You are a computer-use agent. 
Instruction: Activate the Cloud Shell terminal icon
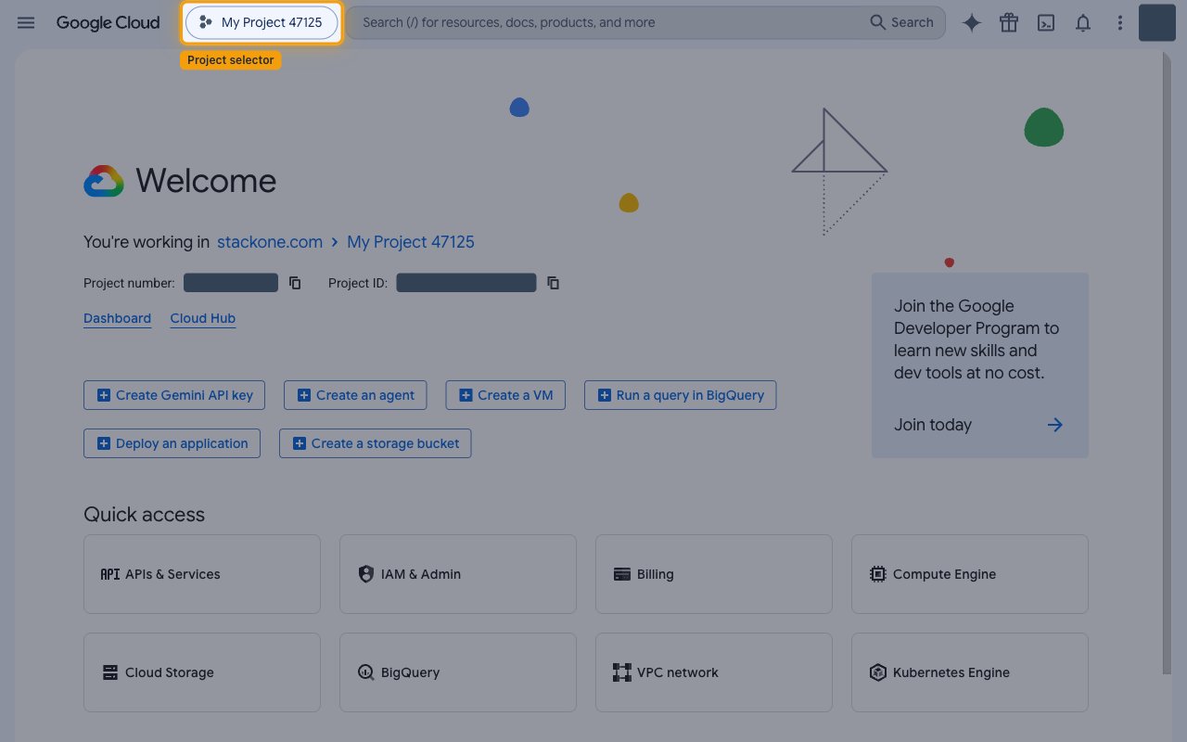click(1046, 22)
